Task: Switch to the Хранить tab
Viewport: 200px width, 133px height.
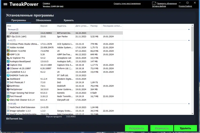Action: (x=68, y=20)
